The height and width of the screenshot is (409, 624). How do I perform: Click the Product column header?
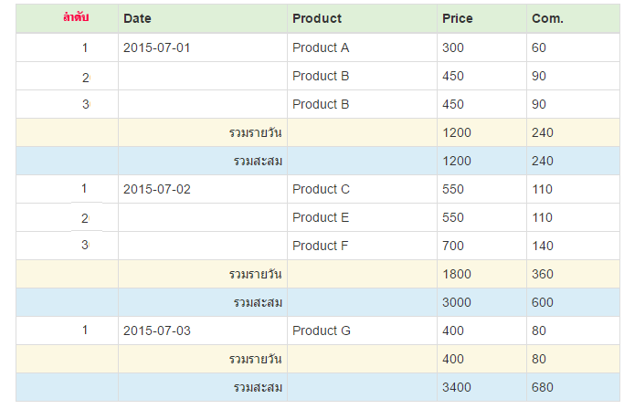(x=317, y=18)
